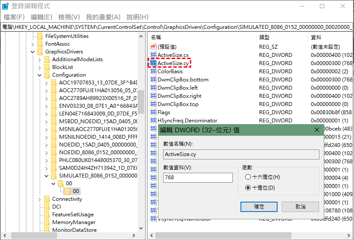Click the AOC19707653 key folder icon
Screen dimensions: 354x240
point(54,82)
